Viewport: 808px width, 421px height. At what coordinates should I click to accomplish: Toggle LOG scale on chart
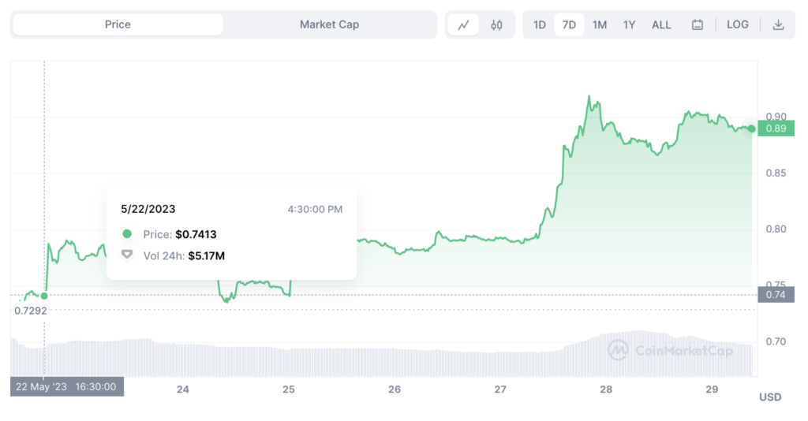point(738,24)
